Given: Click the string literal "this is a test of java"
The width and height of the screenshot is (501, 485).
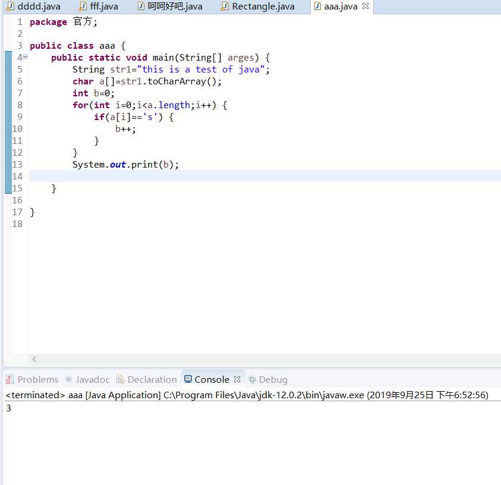Looking at the screenshot, I should click(201, 70).
